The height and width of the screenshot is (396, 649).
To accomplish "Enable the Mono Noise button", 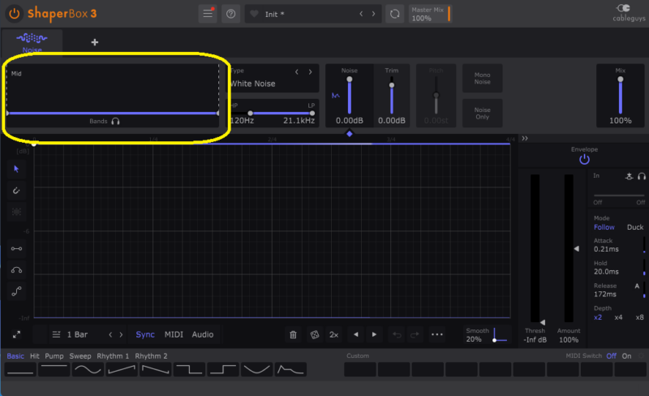I will pos(482,80).
